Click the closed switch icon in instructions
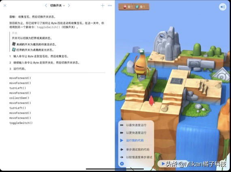Image resolution: width=231 pixels, height=172 pixels. (14, 44)
